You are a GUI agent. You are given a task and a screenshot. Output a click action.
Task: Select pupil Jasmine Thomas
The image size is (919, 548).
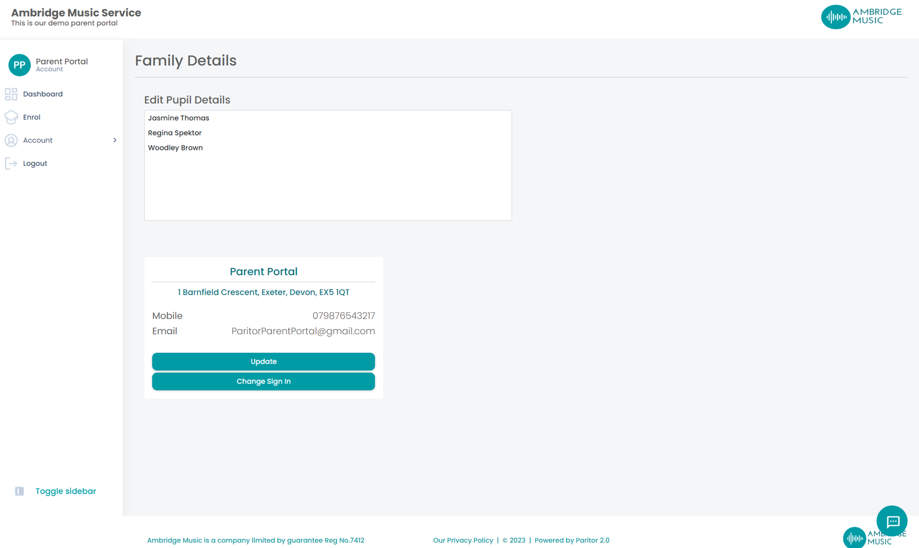click(178, 118)
